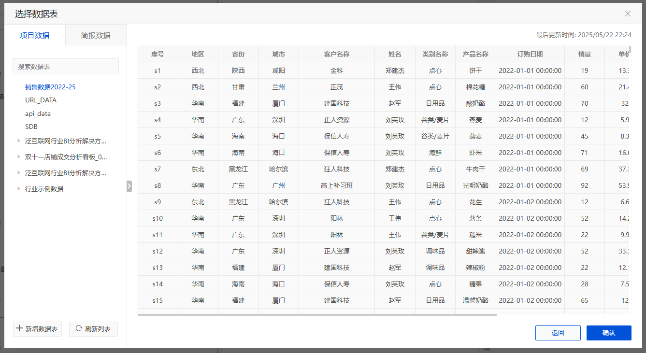The height and width of the screenshot is (353, 646).
Task: Click the plus icon on 新增数据表
Action: [19, 329]
